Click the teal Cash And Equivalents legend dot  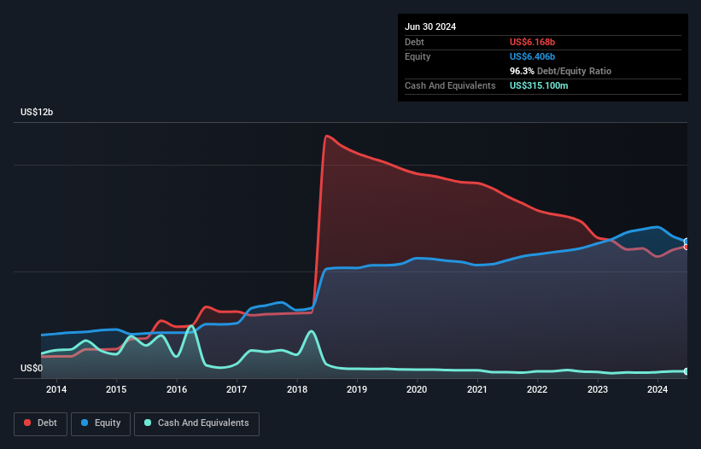[x=148, y=423]
